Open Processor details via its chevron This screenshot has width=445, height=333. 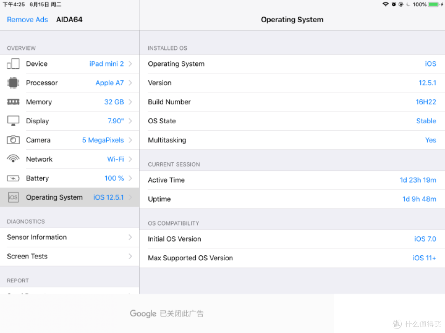pos(130,83)
